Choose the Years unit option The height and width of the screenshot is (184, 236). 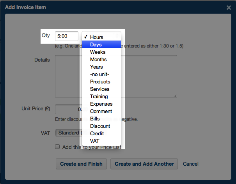[96, 67]
